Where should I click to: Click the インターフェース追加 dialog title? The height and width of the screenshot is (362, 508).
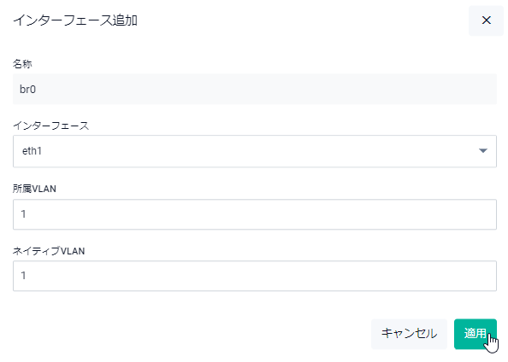coord(75,20)
